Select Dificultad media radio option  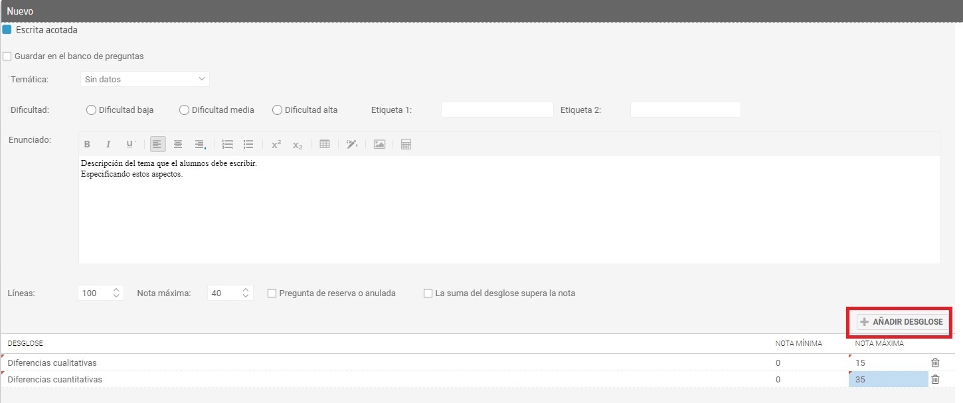pos(184,110)
